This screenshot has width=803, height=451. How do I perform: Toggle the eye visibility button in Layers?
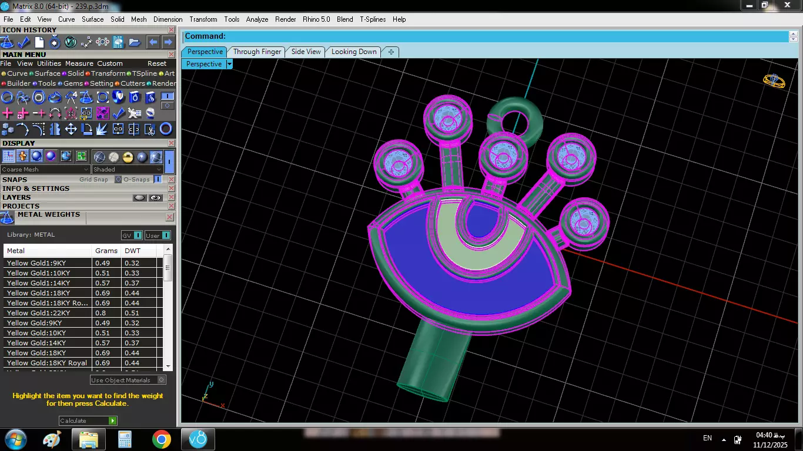155,198
